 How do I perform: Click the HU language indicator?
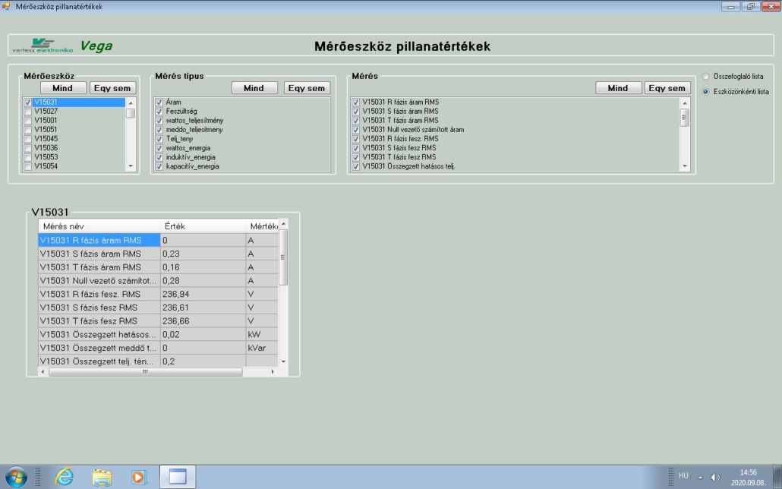tap(683, 475)
